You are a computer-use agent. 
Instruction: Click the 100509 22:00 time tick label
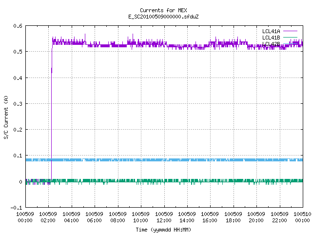[x=279, y=217]
